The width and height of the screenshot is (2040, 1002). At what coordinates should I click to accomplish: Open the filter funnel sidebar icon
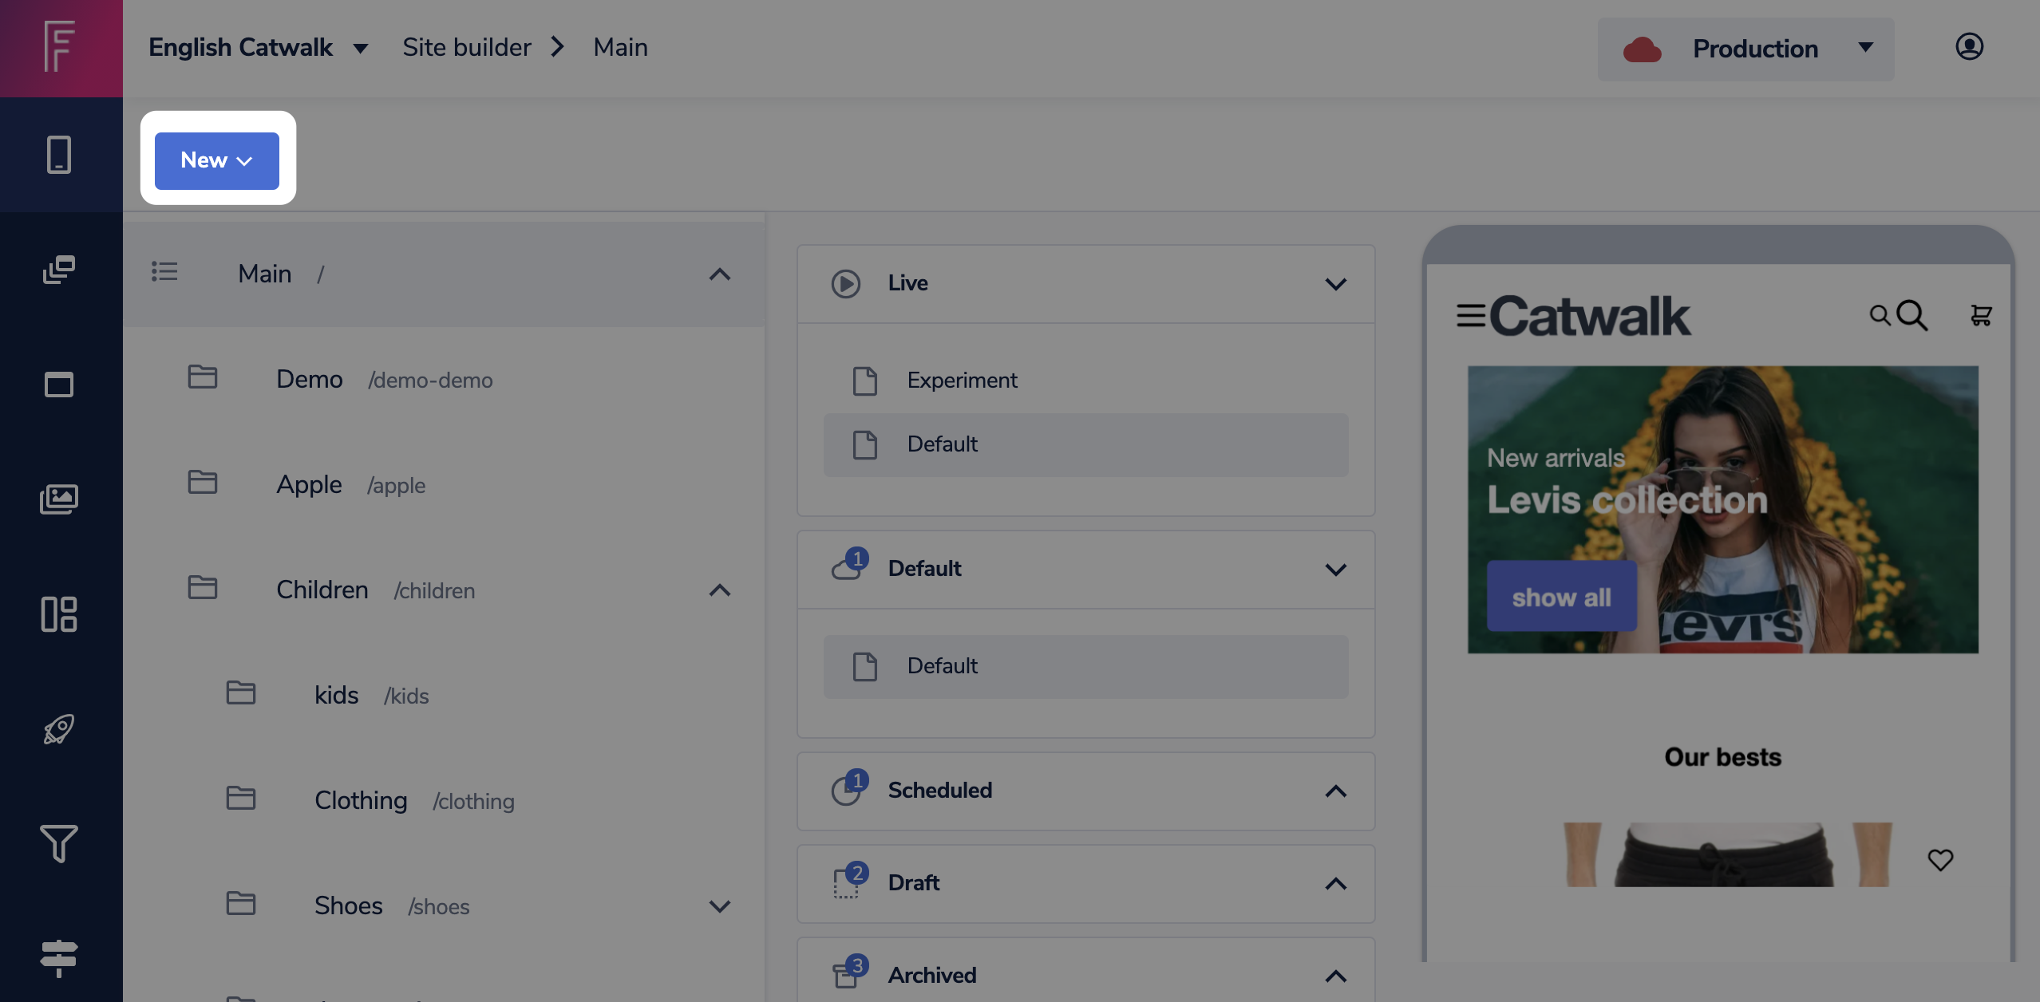tap(59, 843)
